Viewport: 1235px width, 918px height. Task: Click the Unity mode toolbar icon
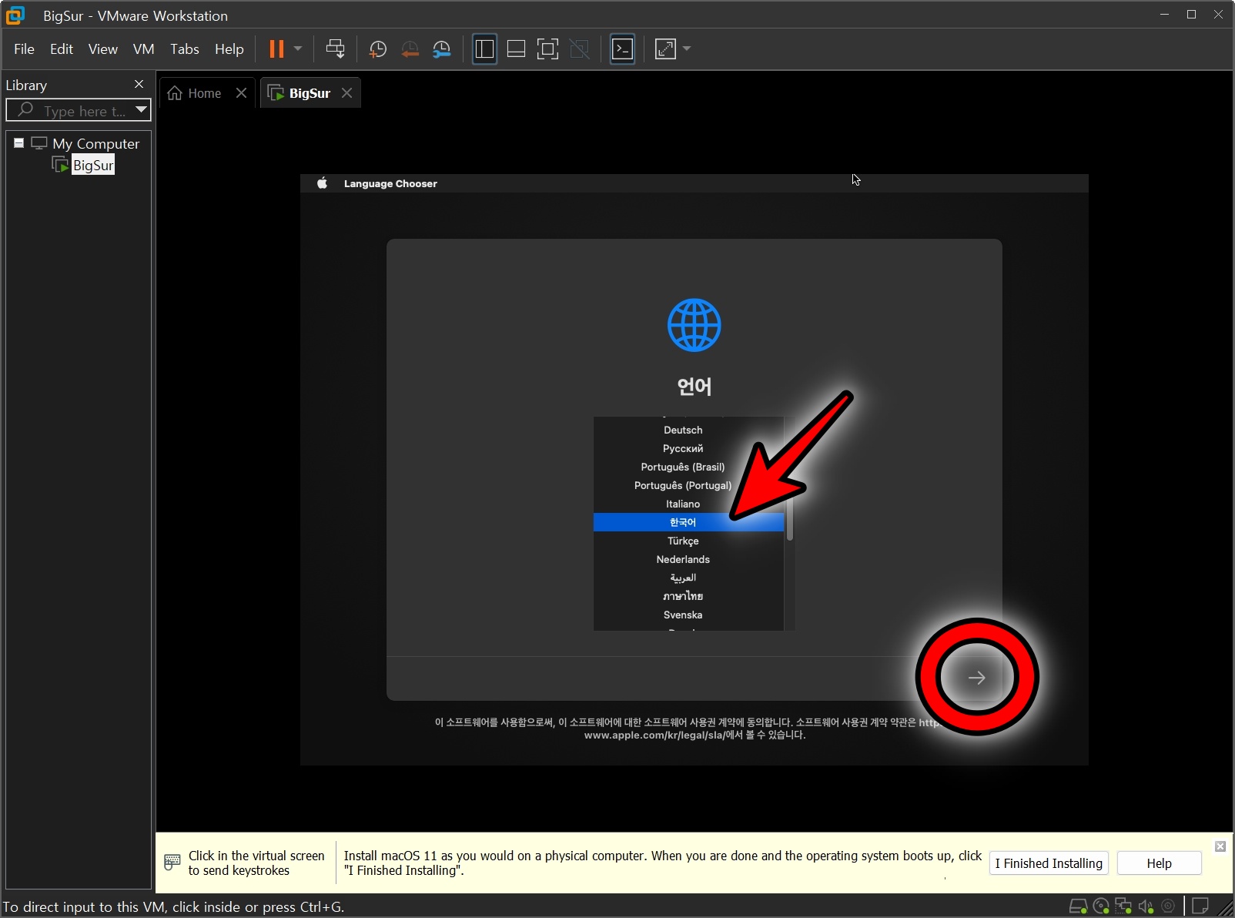(x=579, y=49)
